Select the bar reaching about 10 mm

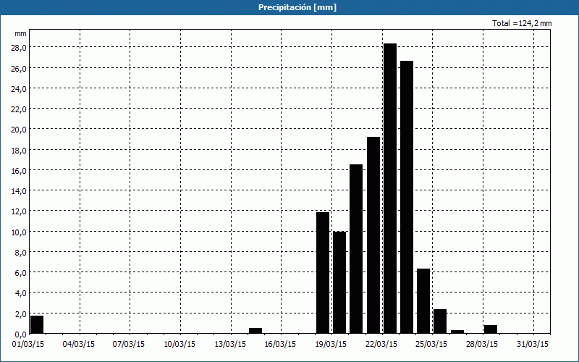[x=339, y=282]
